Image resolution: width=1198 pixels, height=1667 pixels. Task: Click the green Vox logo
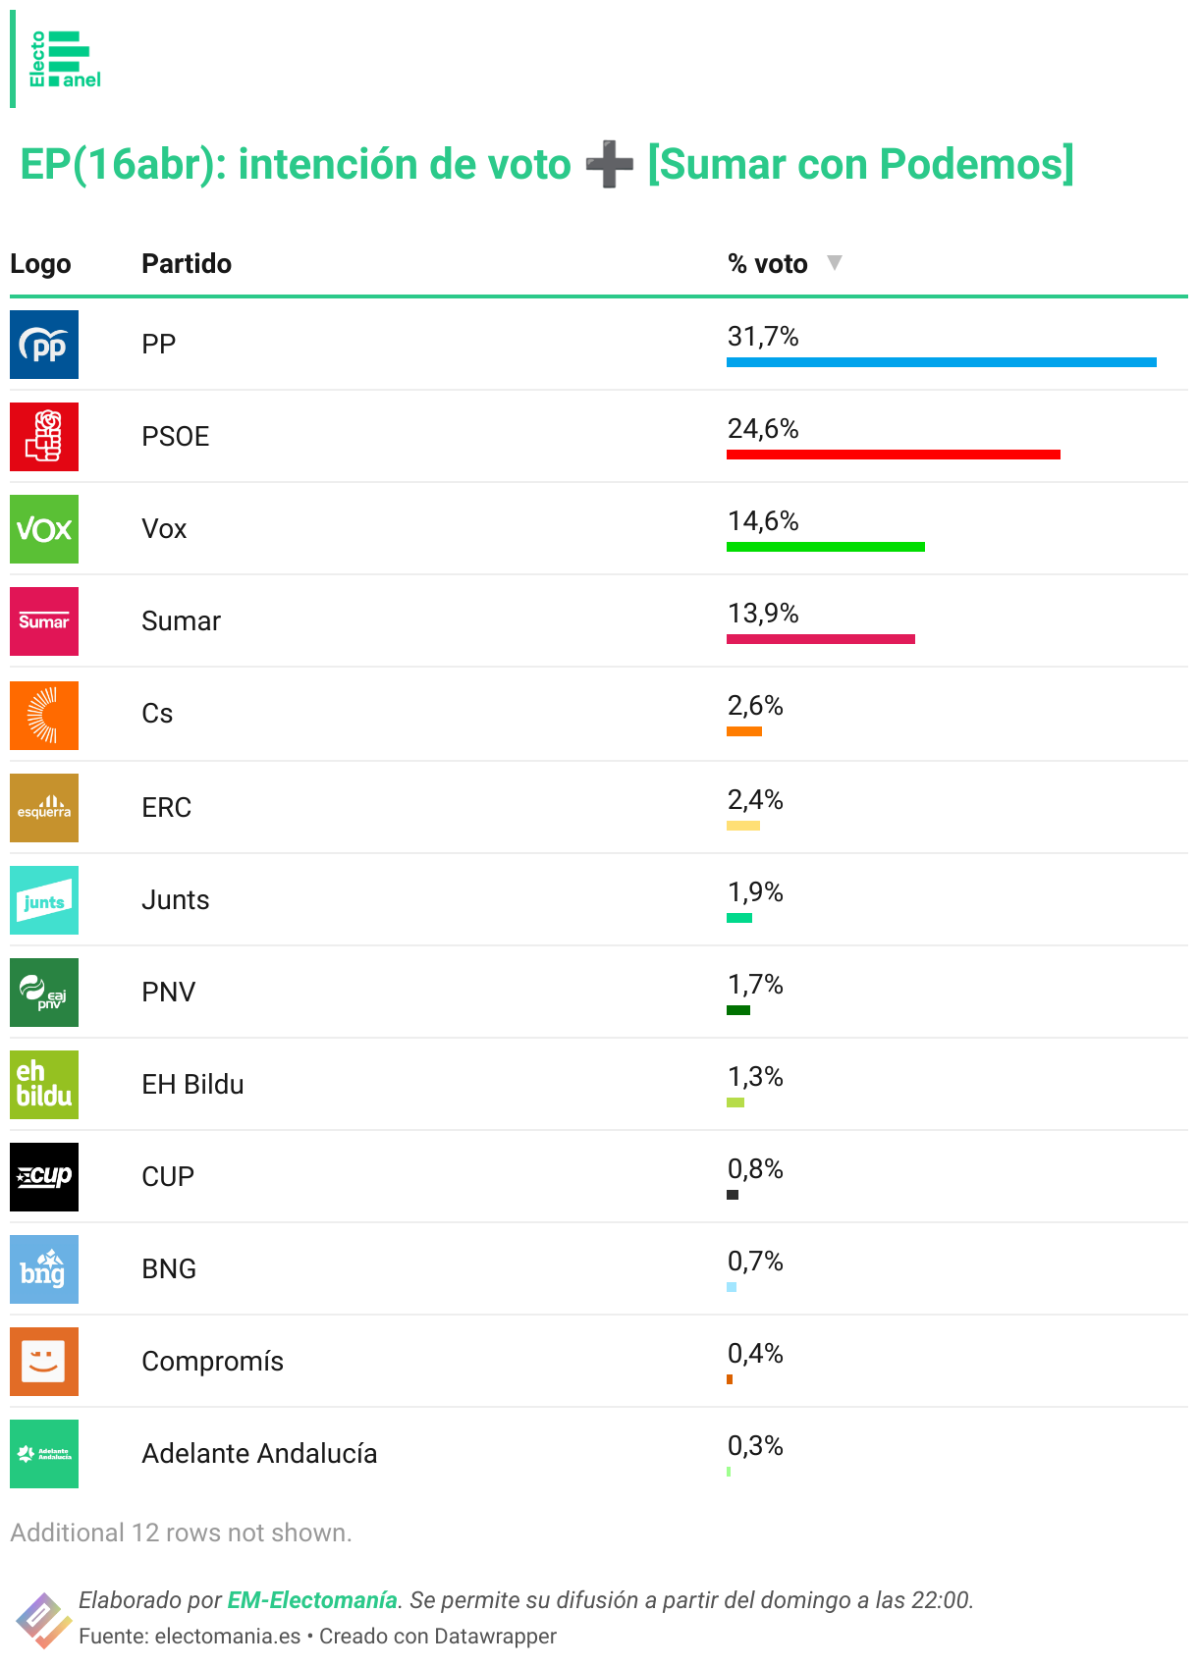[x=44, y=529]
